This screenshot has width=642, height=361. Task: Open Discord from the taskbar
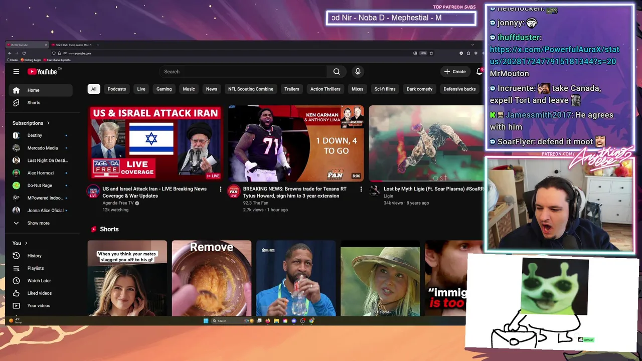(294, 321)
